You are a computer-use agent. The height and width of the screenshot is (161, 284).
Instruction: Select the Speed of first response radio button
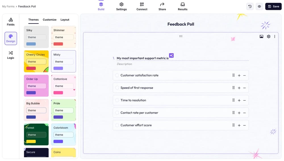tap(117, 88)
